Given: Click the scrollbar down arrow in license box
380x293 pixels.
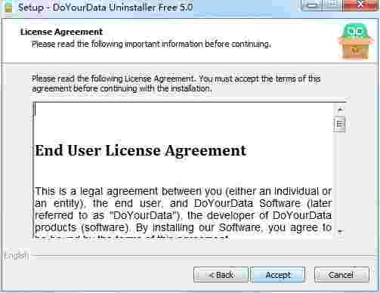Looking at the screenshot, I should 340,231.
